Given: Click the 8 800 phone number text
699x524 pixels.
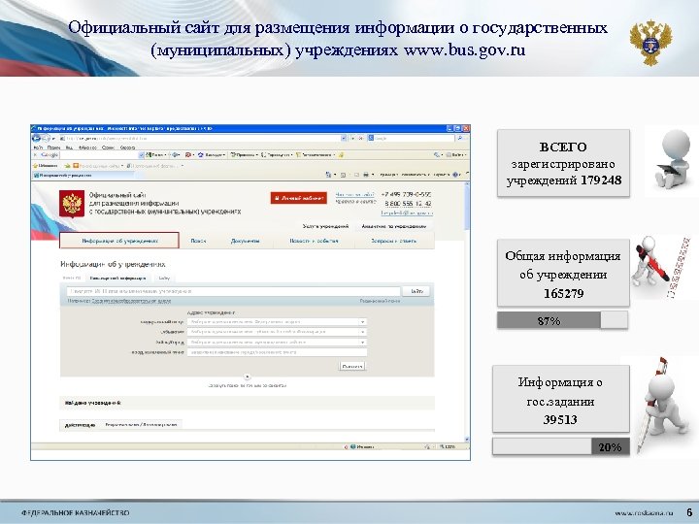Looking at the screenshot, I should (408, 204).
